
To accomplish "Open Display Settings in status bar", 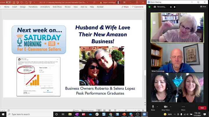I will click(87, 110).
